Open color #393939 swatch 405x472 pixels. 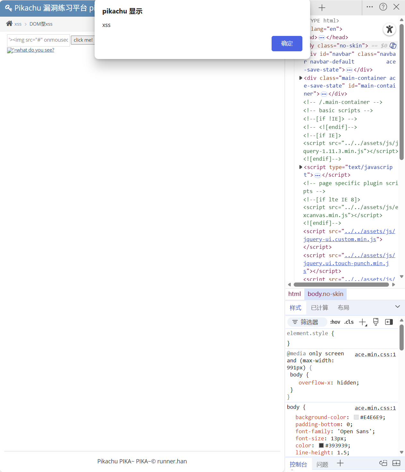click(321, 446)
